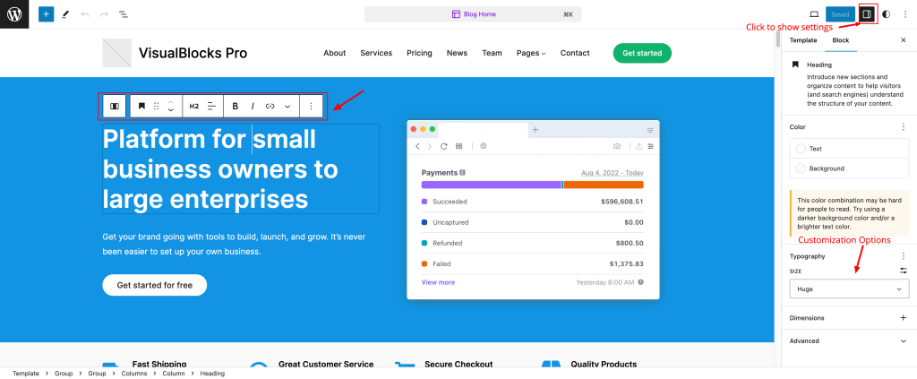917x379 pixels.
Task: Switch to the Template tab
Action: pos(802,40)
